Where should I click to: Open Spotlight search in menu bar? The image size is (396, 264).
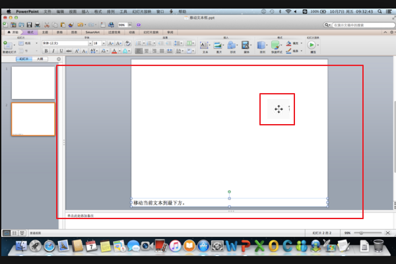379,11
